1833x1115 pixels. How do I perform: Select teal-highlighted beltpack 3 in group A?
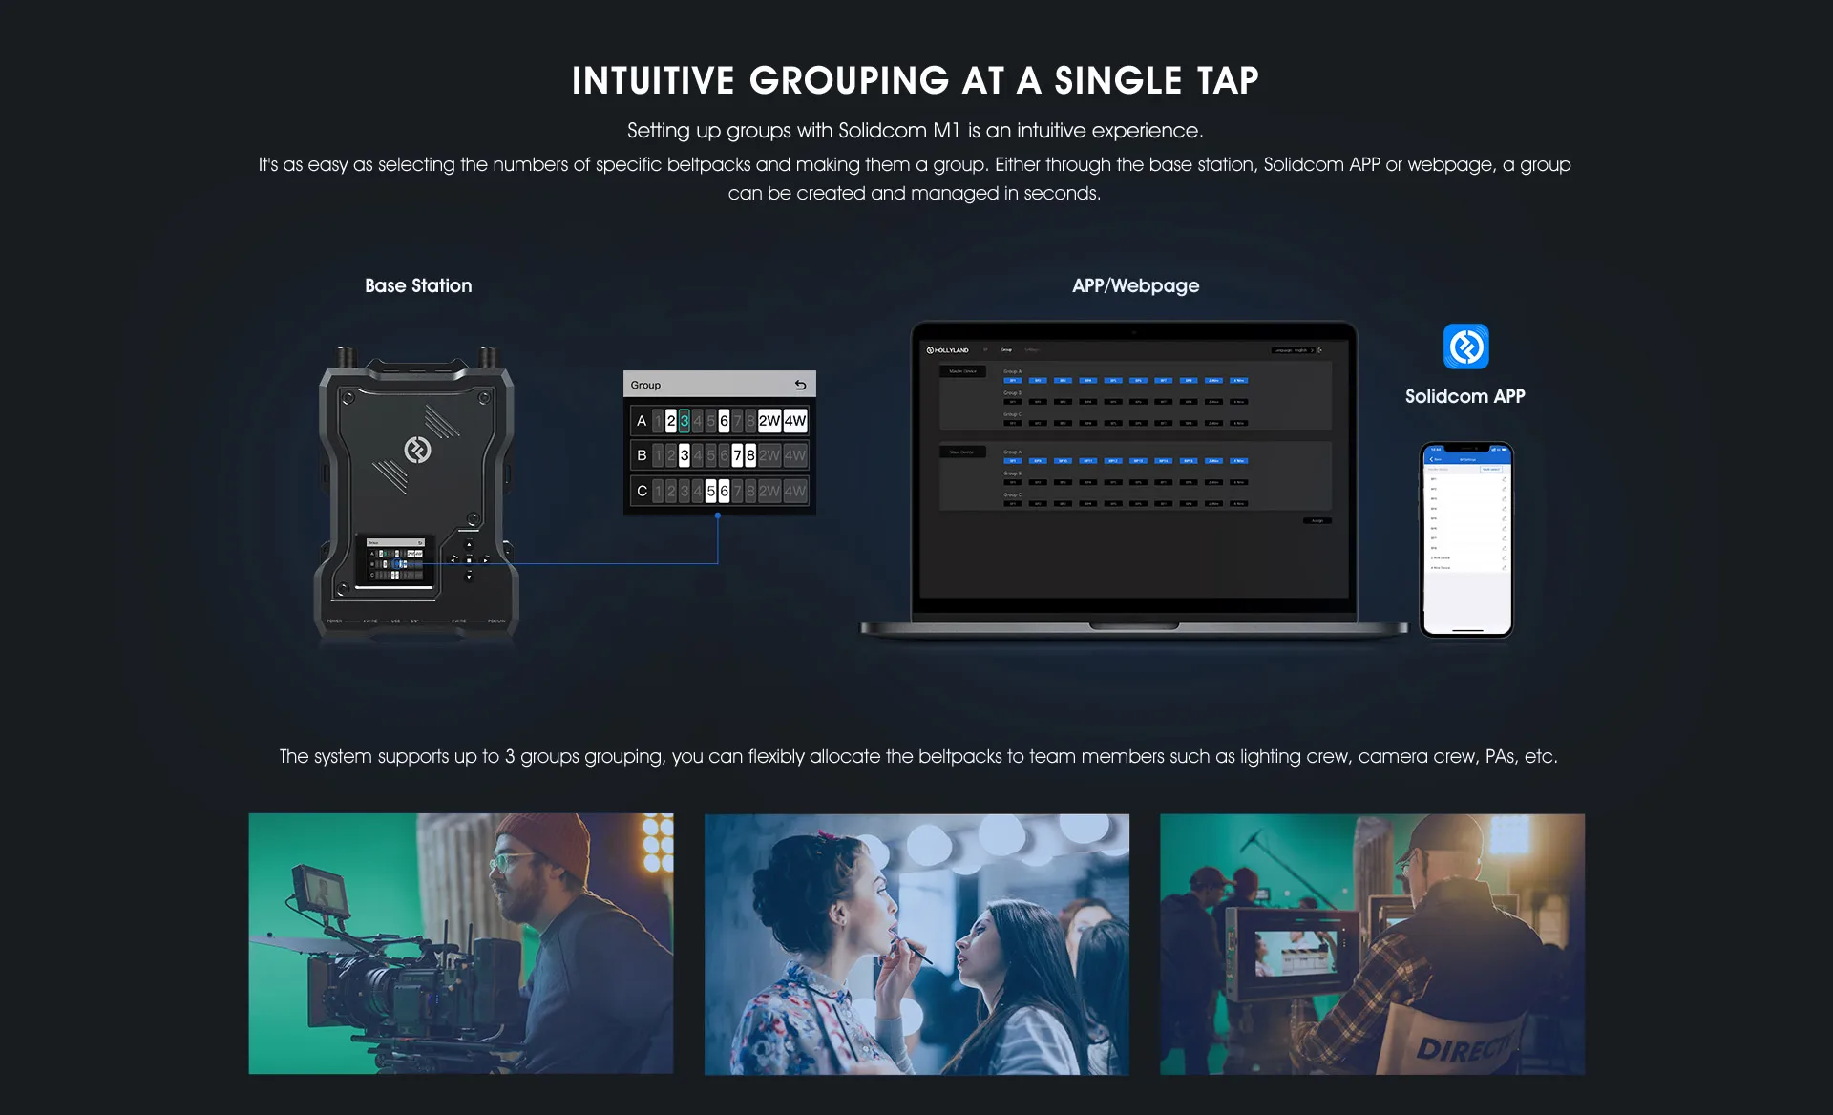[x=684, y=421]
